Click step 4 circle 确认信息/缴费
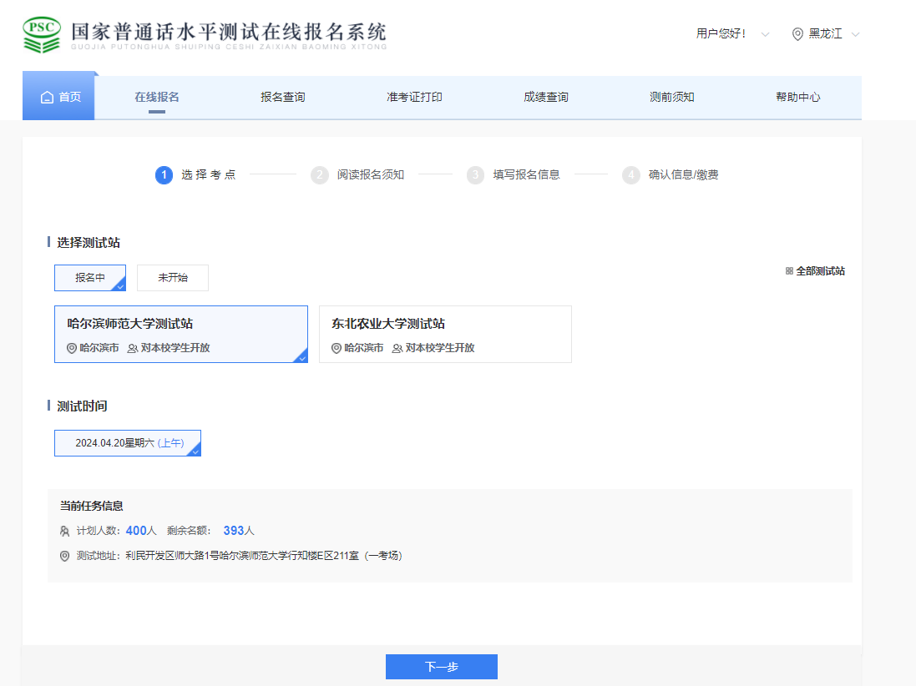Viewport: 916px width, 686px height. (631, 174)
